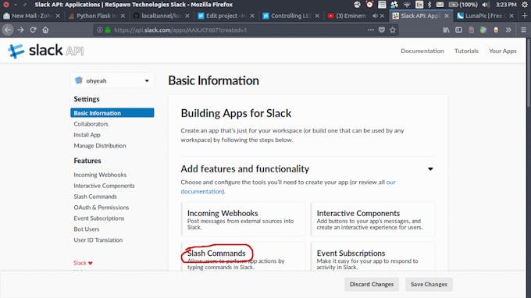
Task: Collapse Add features and functionality section
Action: [430, 169]
